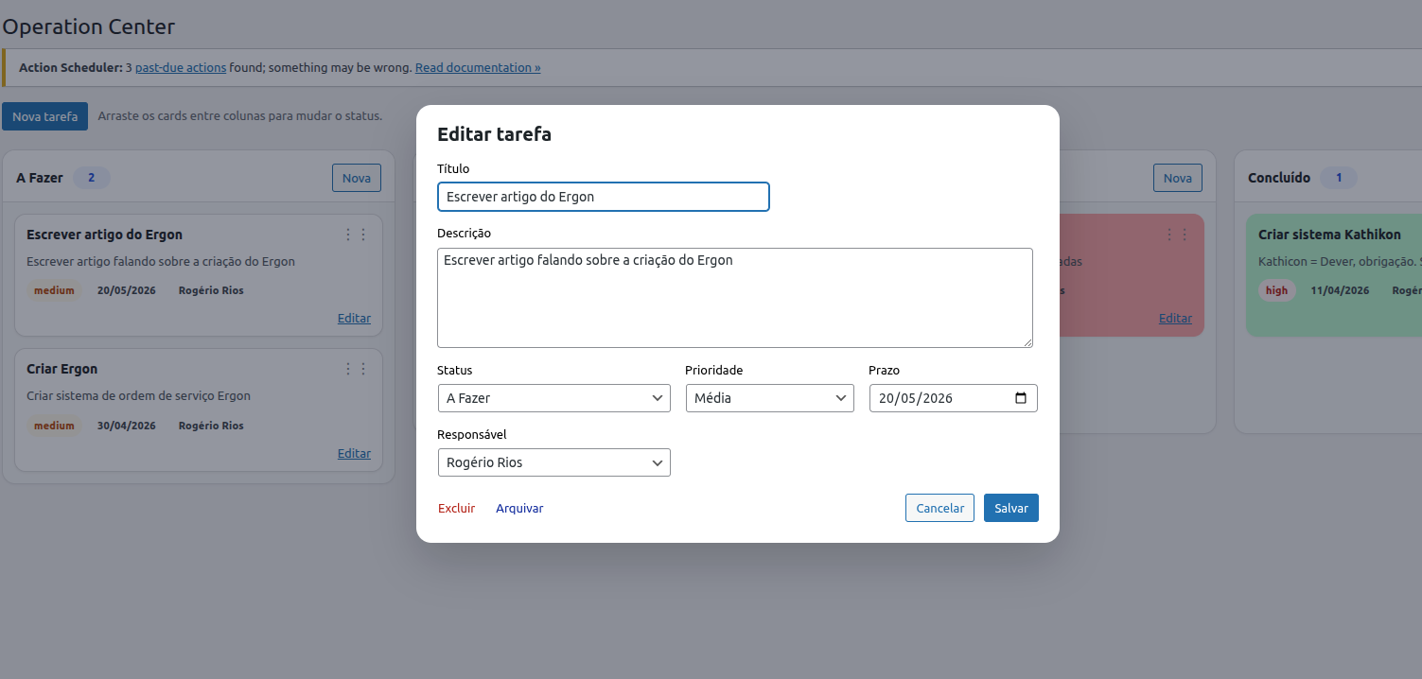This screenshot has width=1422, height=679.
Task: Click the Operation Center page title
Action: (x=89, y=26)
